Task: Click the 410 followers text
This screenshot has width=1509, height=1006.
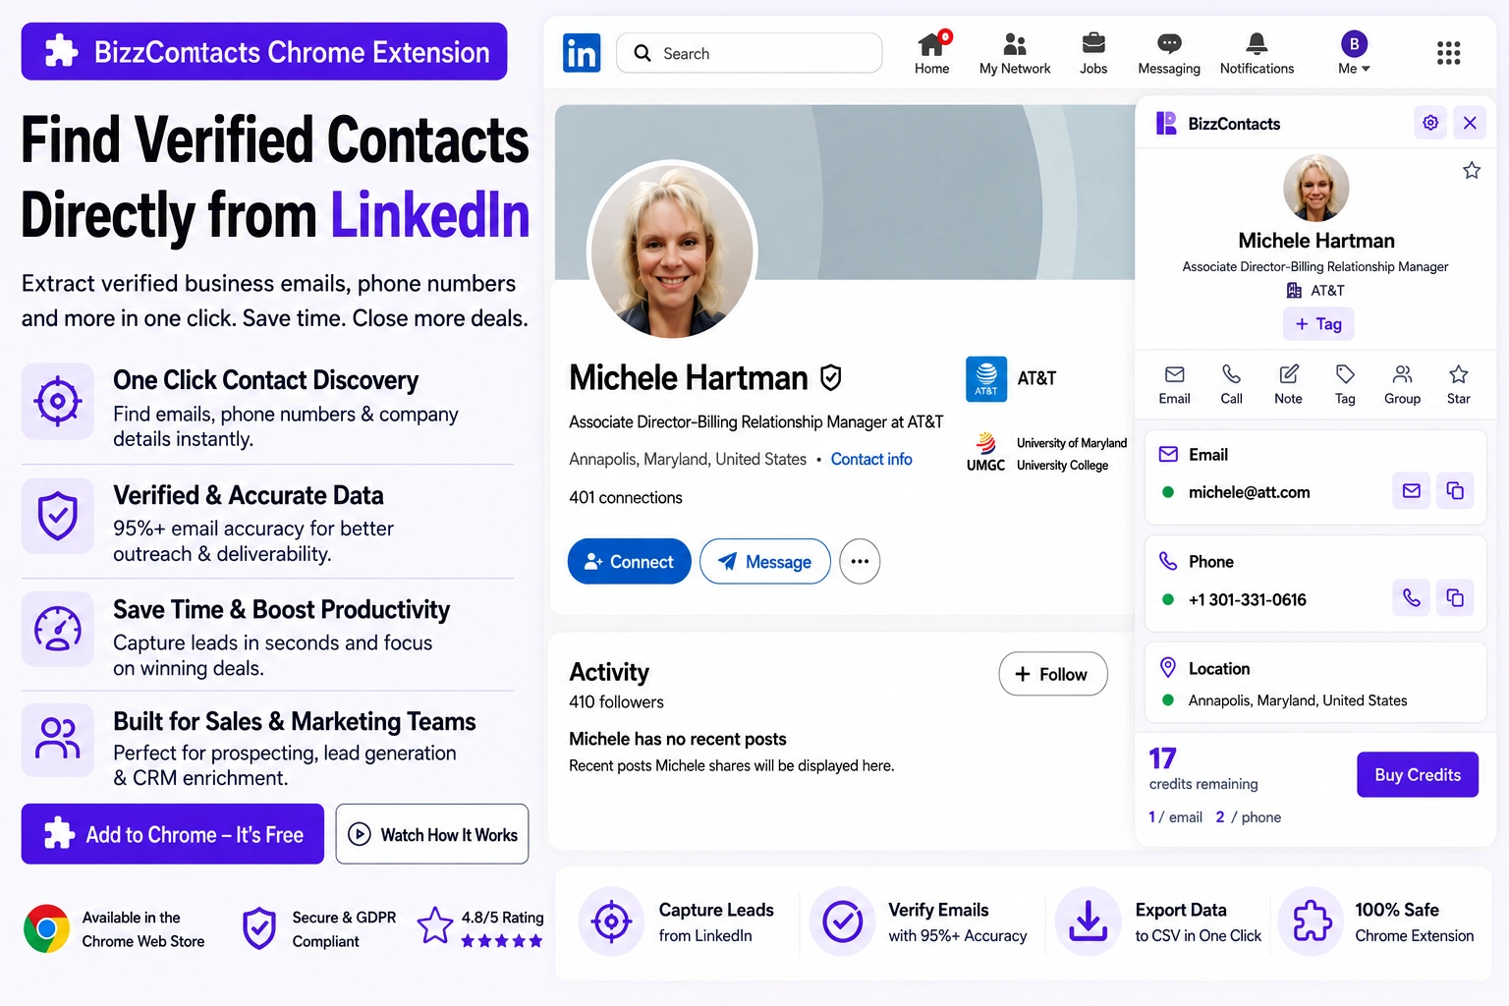Action: 616,701
